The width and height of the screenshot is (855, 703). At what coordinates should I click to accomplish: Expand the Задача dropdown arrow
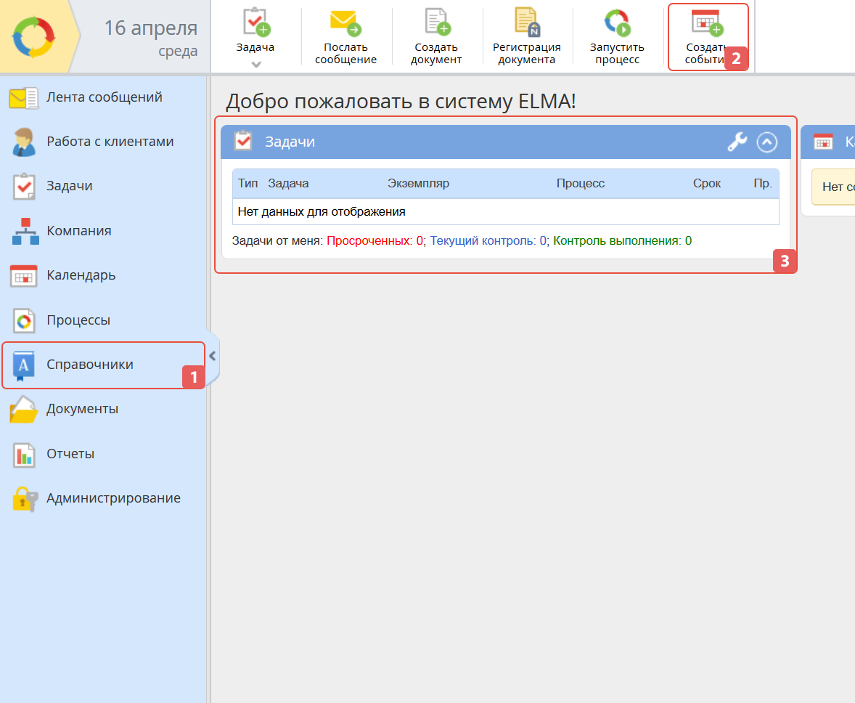(255, 65)
